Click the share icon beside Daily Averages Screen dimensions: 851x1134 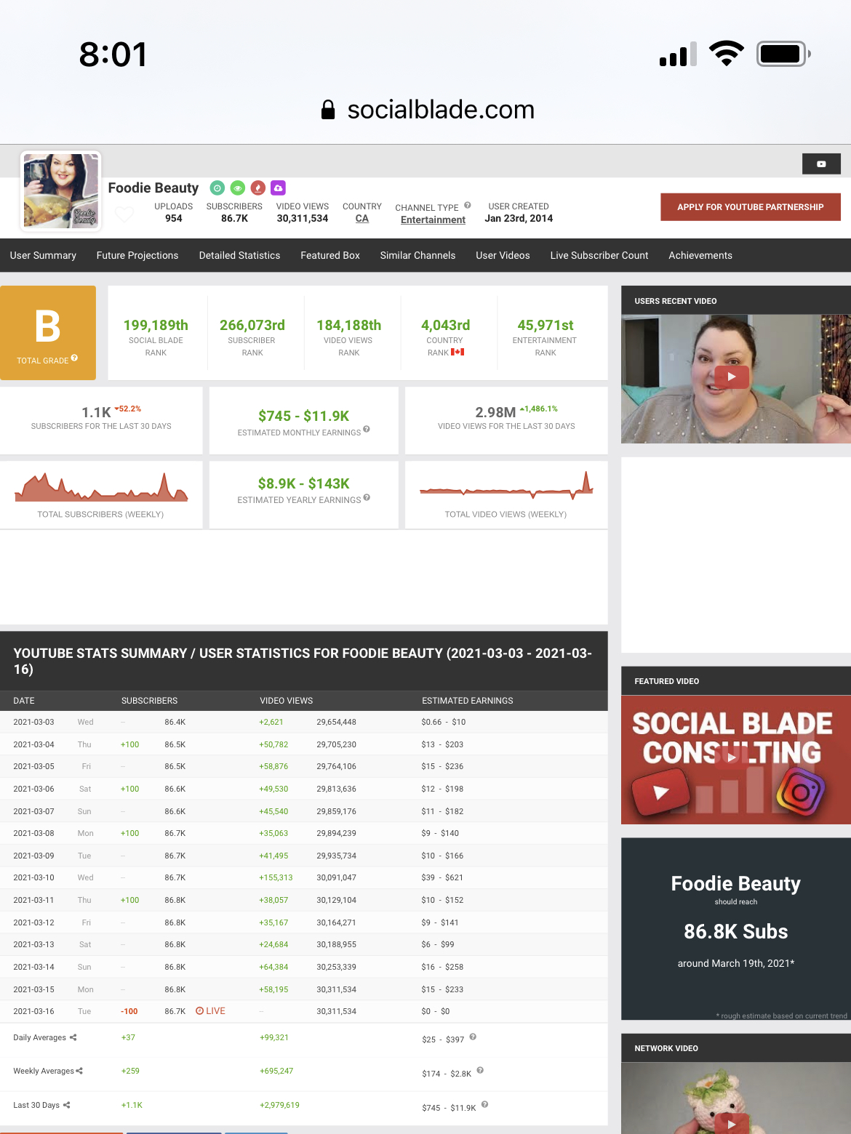click(73, 1037)
